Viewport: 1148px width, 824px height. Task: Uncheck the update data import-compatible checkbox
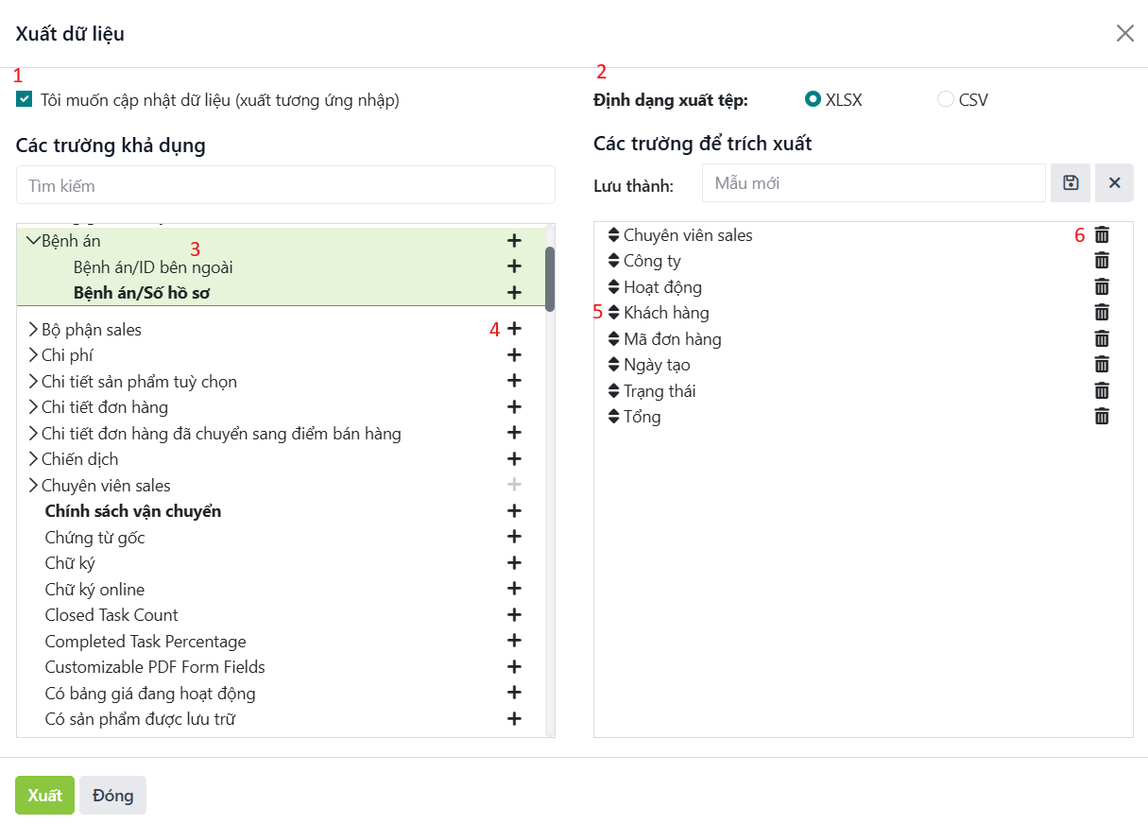point(25,99)
